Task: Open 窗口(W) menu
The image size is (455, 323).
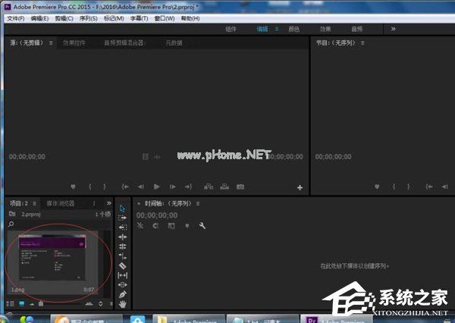Action: coord(165,18)
